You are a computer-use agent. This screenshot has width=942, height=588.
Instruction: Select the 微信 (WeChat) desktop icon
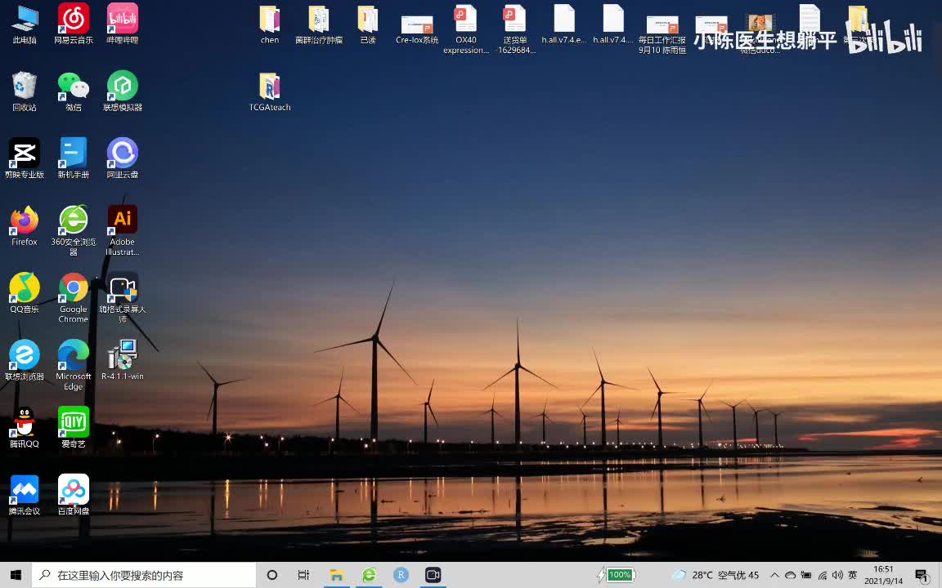coord(74,87)
